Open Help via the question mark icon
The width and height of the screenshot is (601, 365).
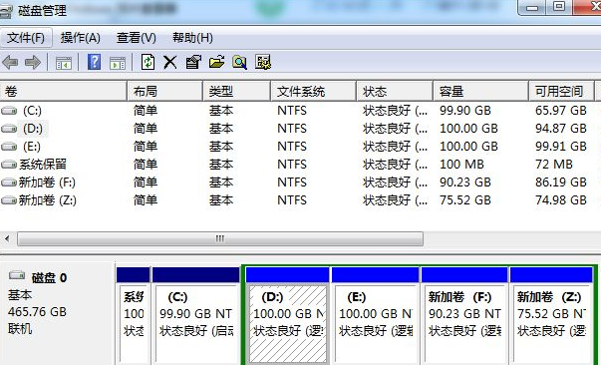pyautogui.click(x=95, y=62)
